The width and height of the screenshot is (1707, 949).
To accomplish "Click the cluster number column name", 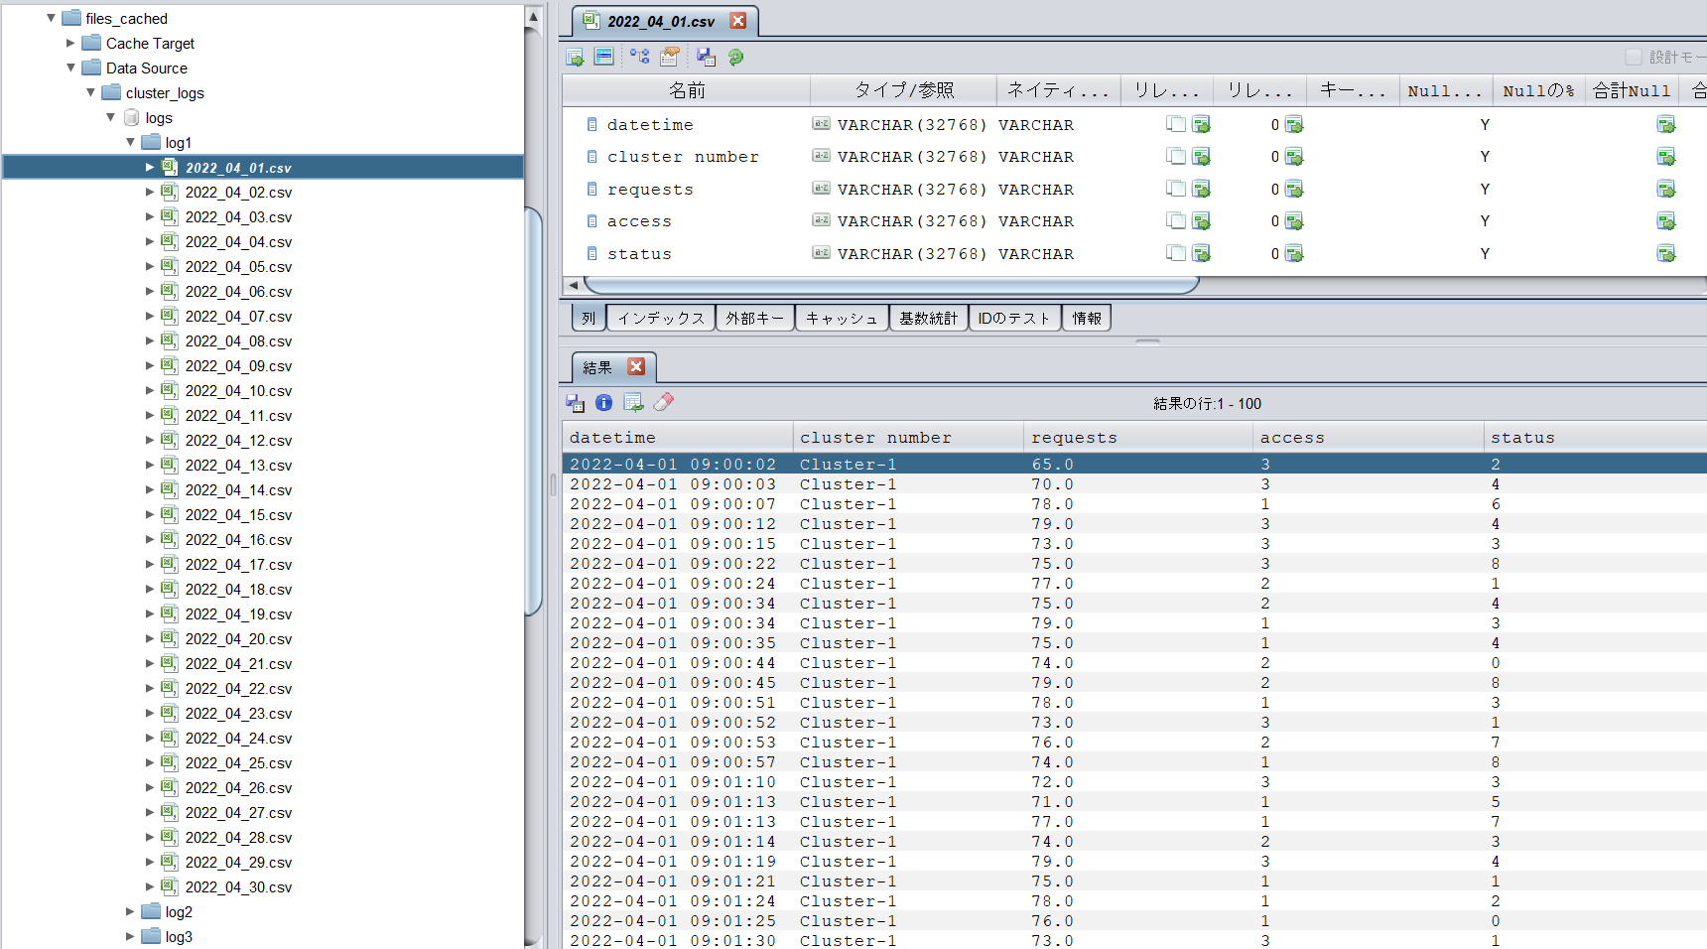I will 683,157.
